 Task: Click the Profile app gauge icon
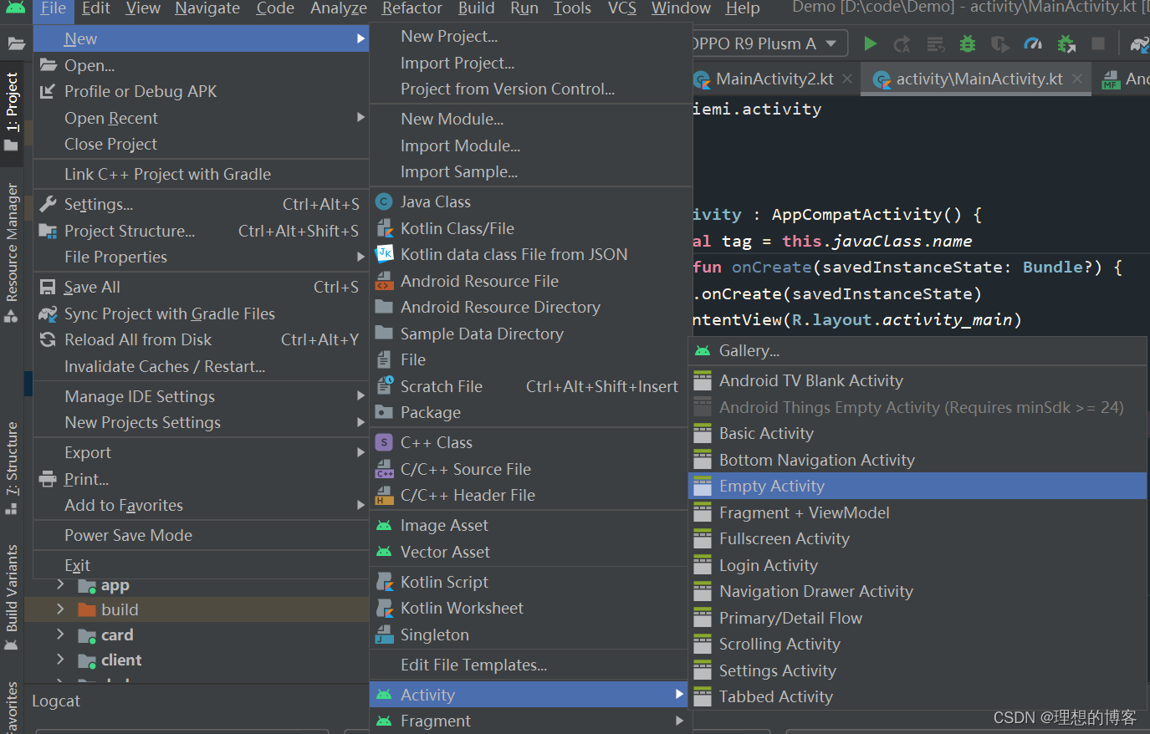click(1033, 43)
